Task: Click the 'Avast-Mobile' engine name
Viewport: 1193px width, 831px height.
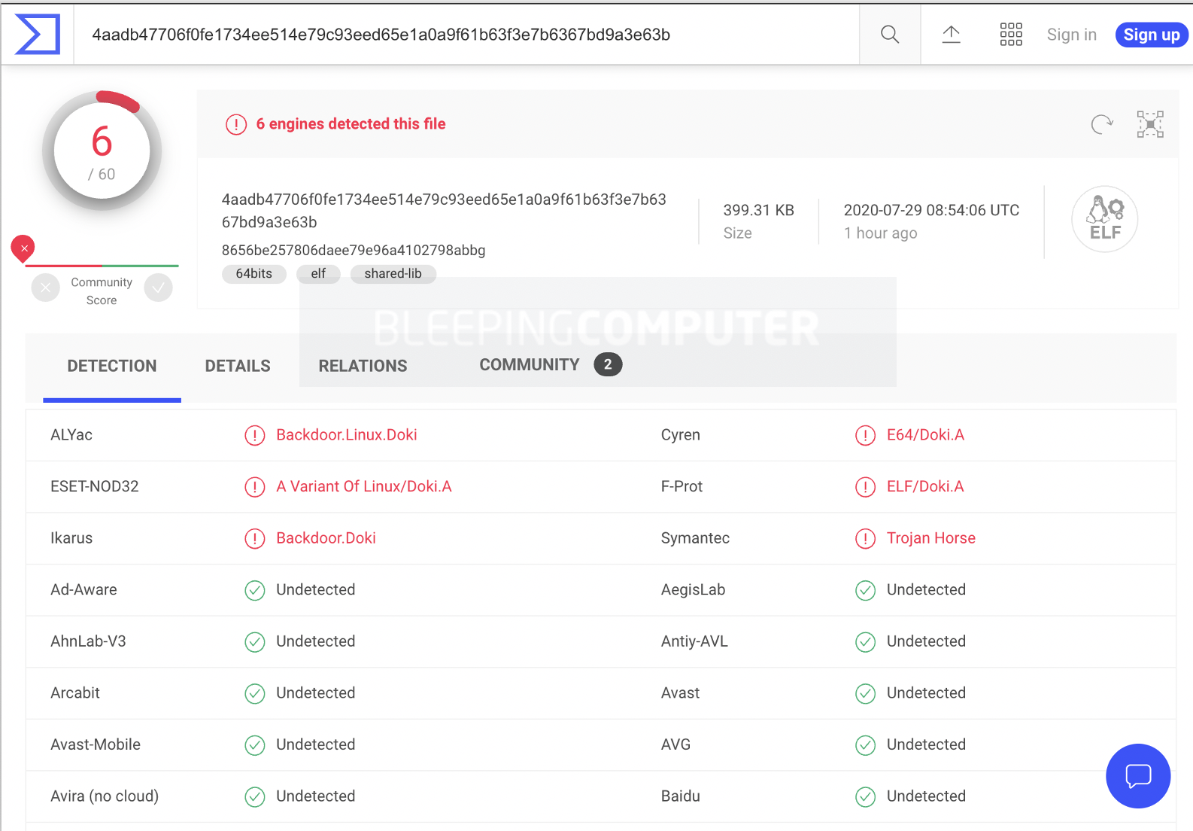Action: click(96, 745)
